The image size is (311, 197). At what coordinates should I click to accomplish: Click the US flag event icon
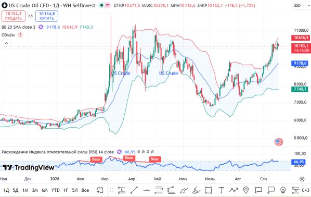[279, 142]
